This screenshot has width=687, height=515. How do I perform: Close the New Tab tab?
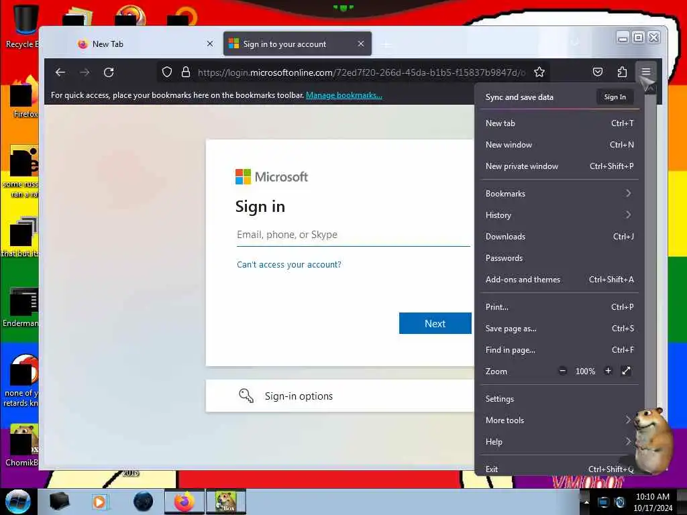(210, 44)
